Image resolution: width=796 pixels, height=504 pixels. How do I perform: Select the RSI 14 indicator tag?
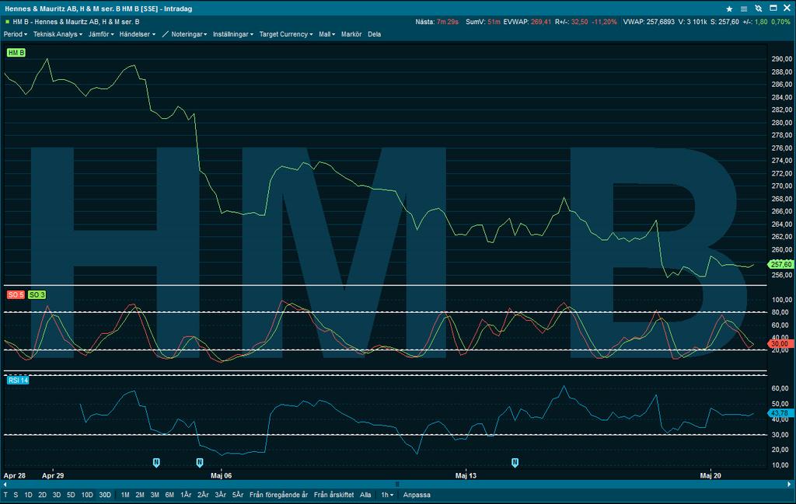point(18,381)
